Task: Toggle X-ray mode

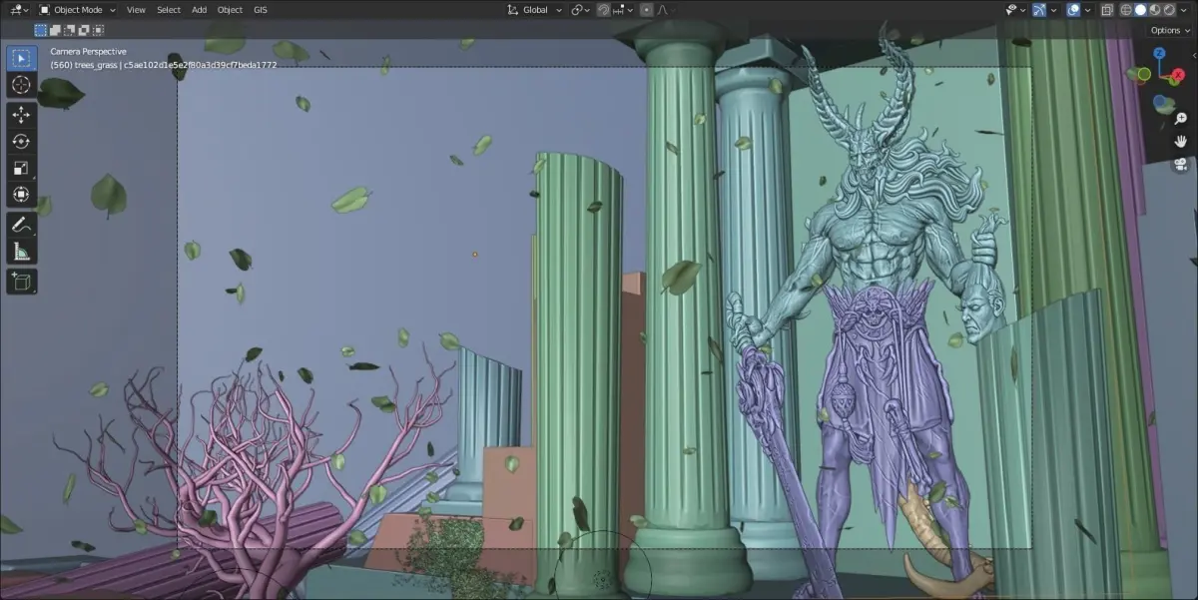Action: [1107, 10]
